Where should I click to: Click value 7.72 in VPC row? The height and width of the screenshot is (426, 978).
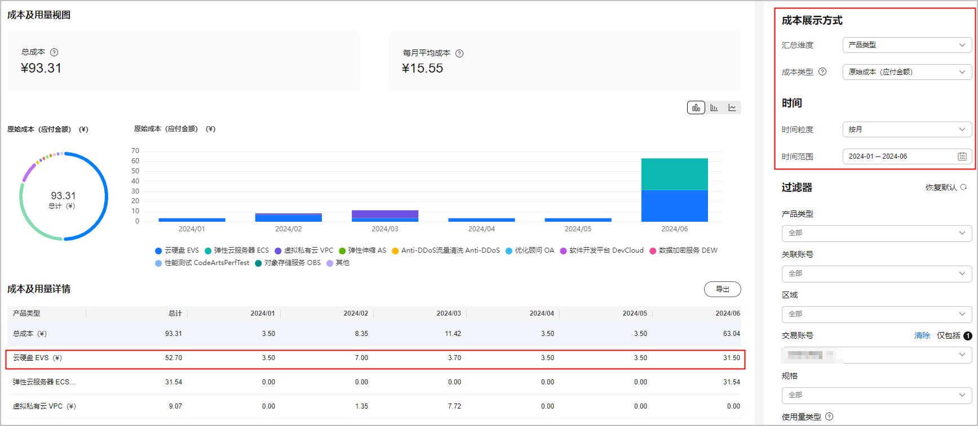tap(454, 406)
